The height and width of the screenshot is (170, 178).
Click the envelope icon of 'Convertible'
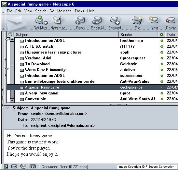pos(22,100)
